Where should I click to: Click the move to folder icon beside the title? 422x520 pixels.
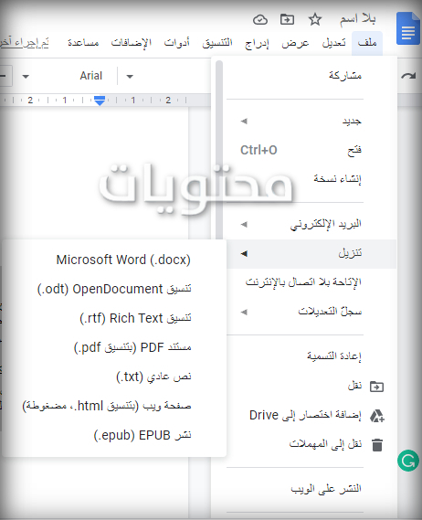[x=287, y=19]
